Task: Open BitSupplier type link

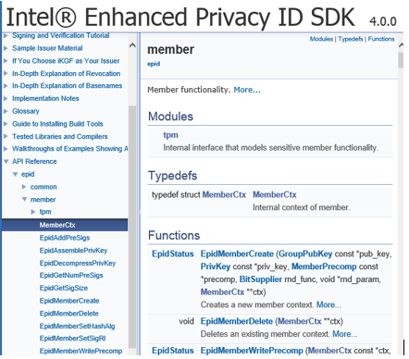Action: click(261, 279)
